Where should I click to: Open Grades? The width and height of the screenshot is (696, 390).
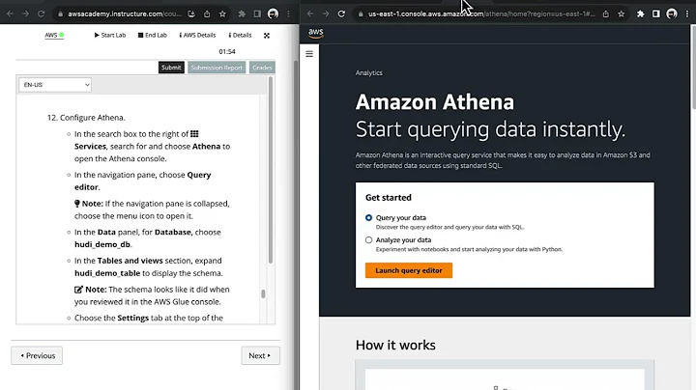[262, 68]
